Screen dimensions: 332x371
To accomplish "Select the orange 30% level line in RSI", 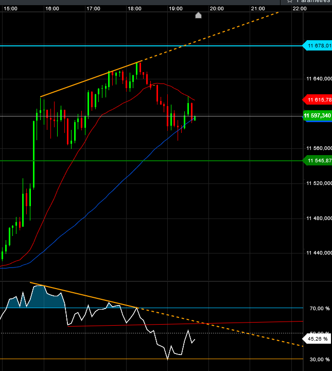I will coord(151,359).
